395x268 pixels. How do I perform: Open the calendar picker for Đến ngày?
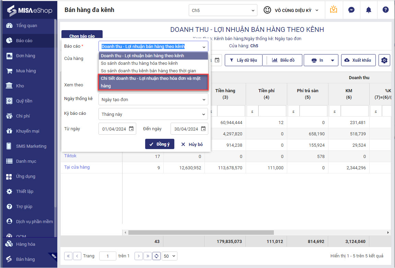[x=203, y=129]
